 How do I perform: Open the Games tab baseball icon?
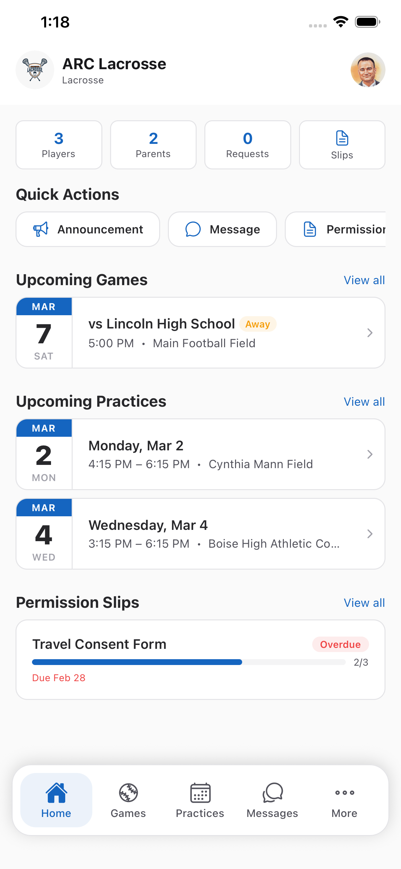coord(128,792)
